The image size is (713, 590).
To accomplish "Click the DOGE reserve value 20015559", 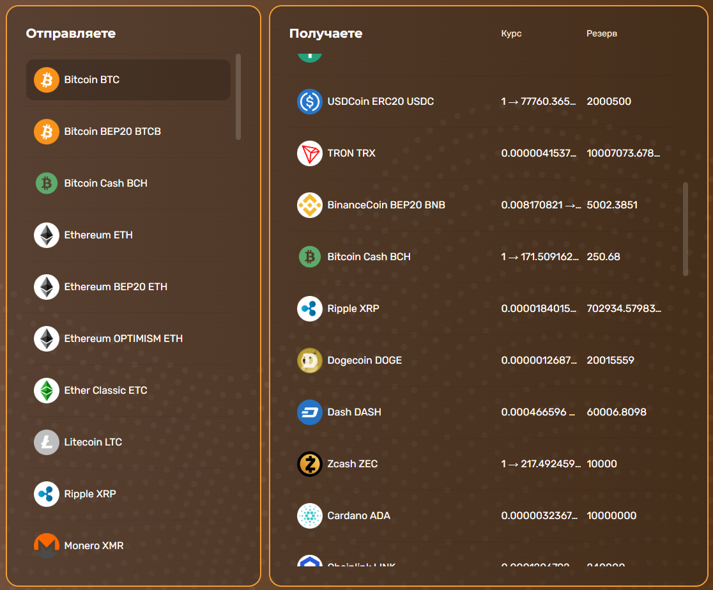I will (x=610, y=361).
